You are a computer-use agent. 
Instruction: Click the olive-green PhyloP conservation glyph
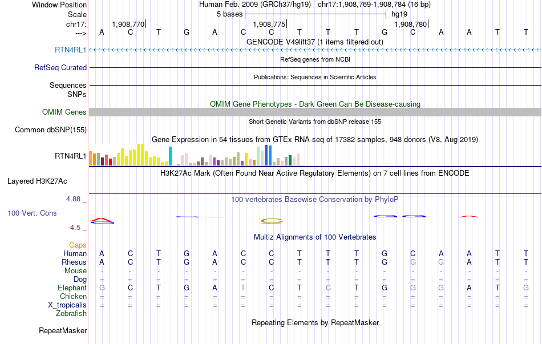point(272,220)
